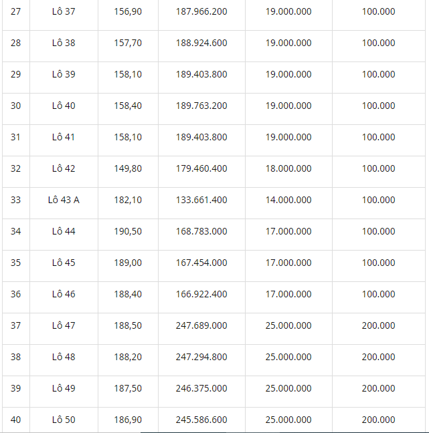The height and width of the screenshot is (433, 429).
Task: Select price 246.375.000 cell
Action: tap(201, 388)
